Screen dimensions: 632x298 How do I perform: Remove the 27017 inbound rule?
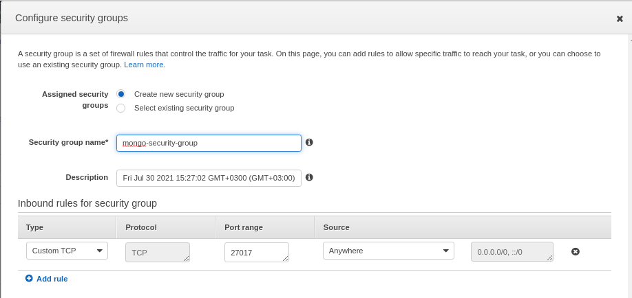pos(576,252)
